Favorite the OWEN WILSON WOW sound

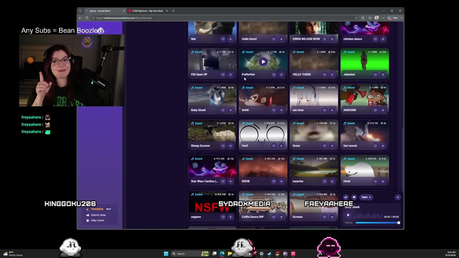(325, 39)
